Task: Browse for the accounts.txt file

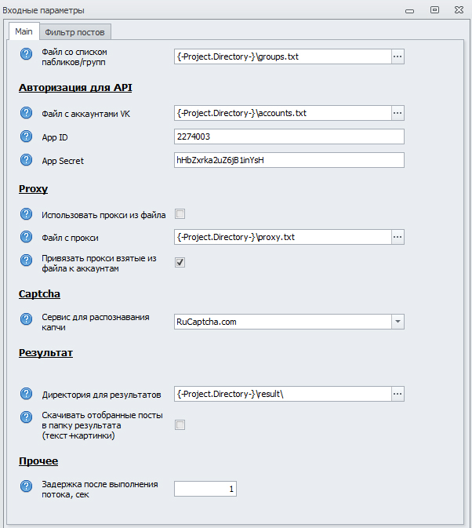Action: [x=398, y=113]
